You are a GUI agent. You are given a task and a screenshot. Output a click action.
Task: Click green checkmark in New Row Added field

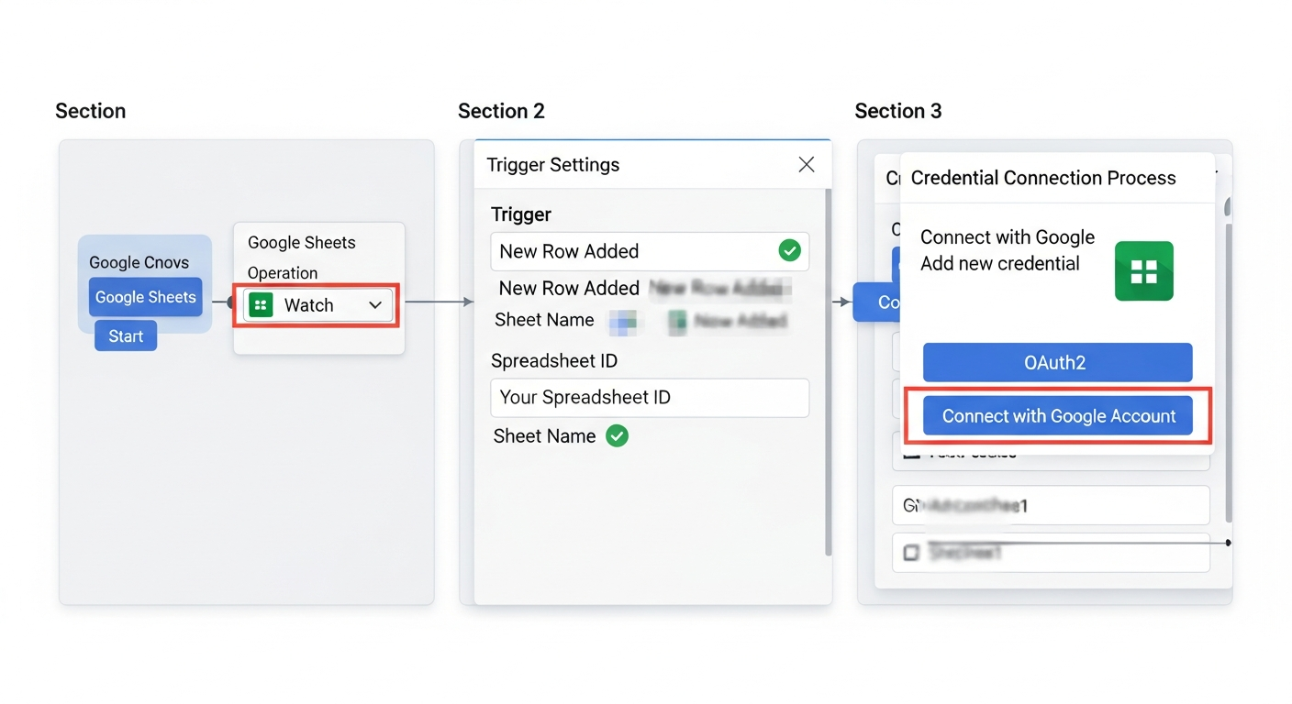(789, 250)
